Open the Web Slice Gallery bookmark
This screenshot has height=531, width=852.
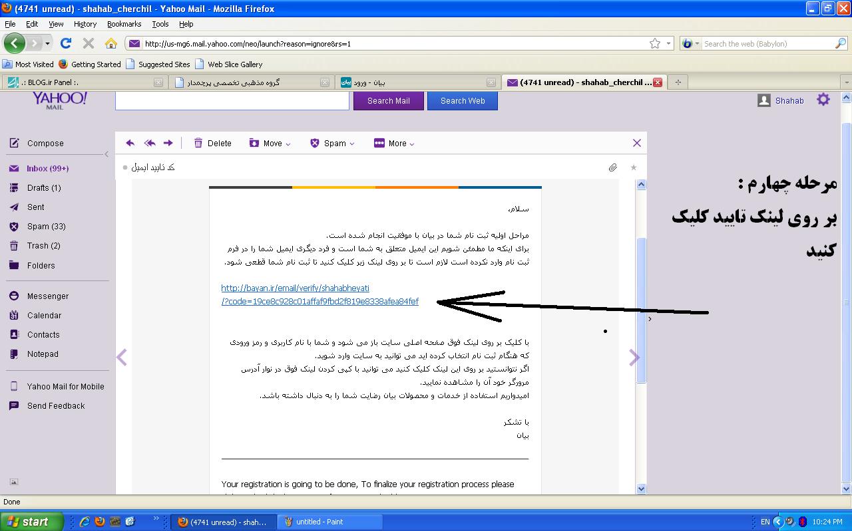coord(229,64)
